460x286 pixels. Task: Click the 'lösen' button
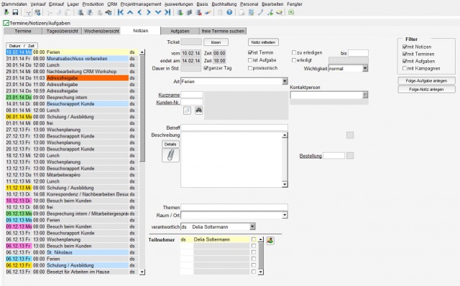[x=216, y=42]
